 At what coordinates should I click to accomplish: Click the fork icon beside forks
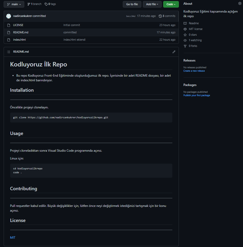tap(185, 46)
